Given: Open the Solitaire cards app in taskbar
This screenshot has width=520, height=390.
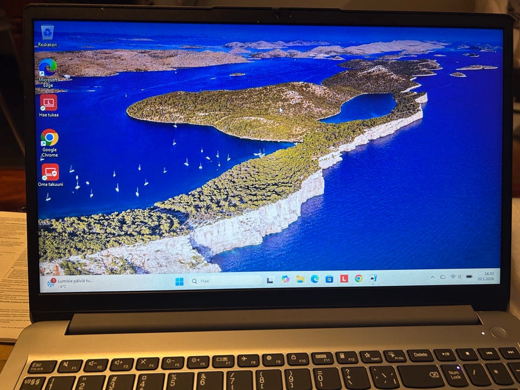Looking at the screenshot, I should point(373,278).
